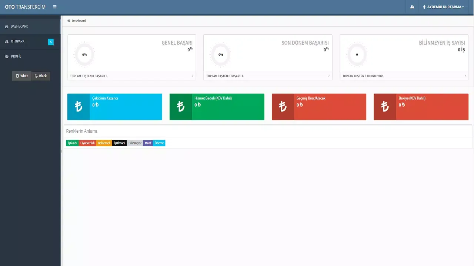Click the Hizmet Bedeli (KDV Dahil) label
The image size is (474, 266).
coord(213,98)
